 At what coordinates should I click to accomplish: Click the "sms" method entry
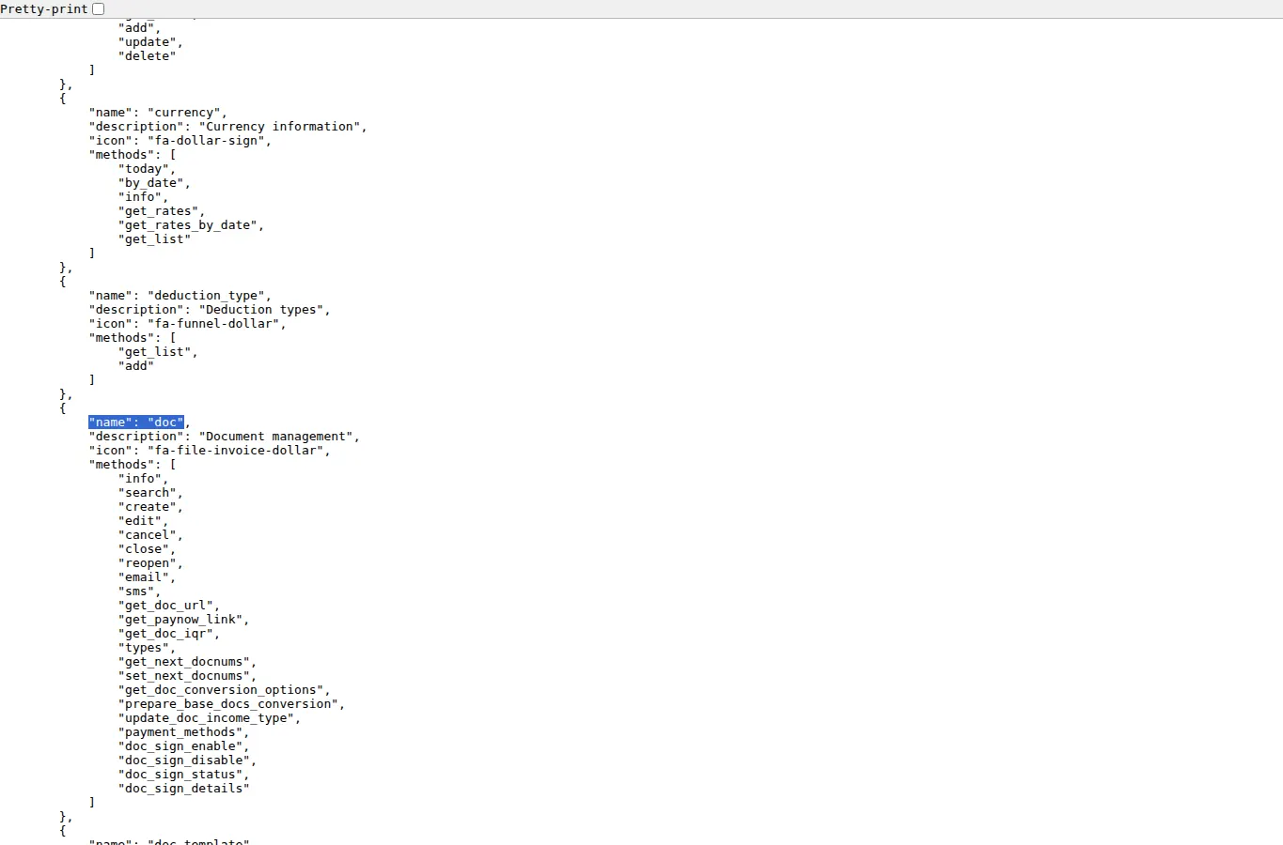pyautogui.click(x=136, y=591)
